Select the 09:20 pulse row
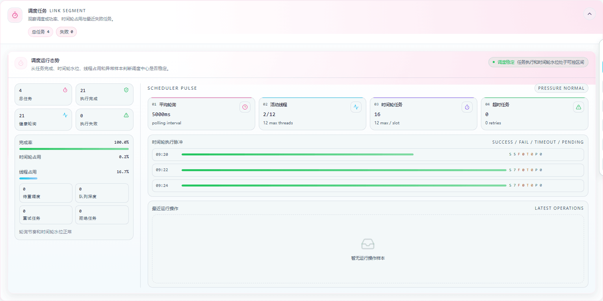 point(368,154)
